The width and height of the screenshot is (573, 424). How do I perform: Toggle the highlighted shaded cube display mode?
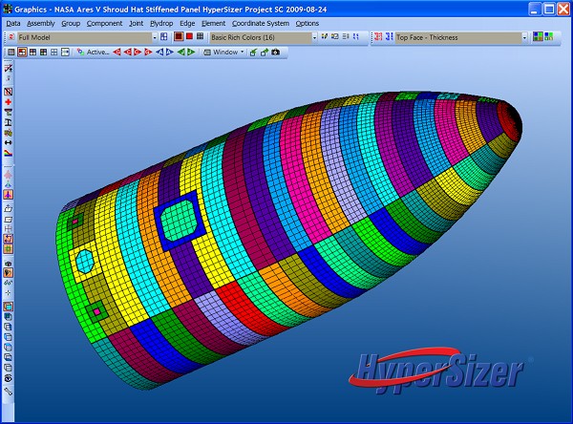[8, 307]
